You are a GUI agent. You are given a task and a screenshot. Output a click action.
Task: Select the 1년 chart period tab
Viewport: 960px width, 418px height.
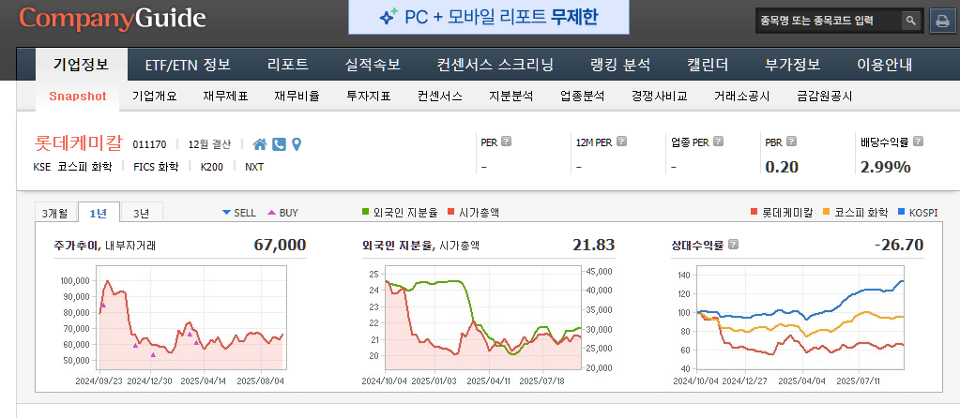[99, 213]
